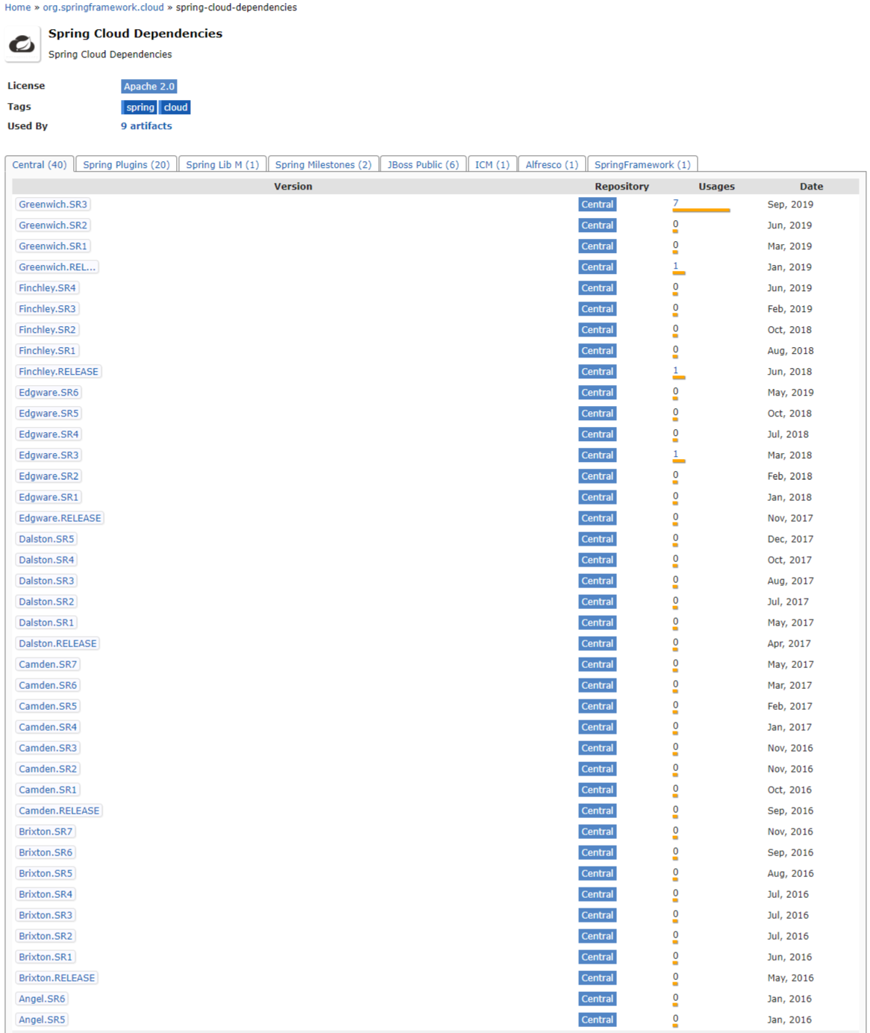Open version Finchley.SR2
The image size is (870, 1033).
click(47, 330)
